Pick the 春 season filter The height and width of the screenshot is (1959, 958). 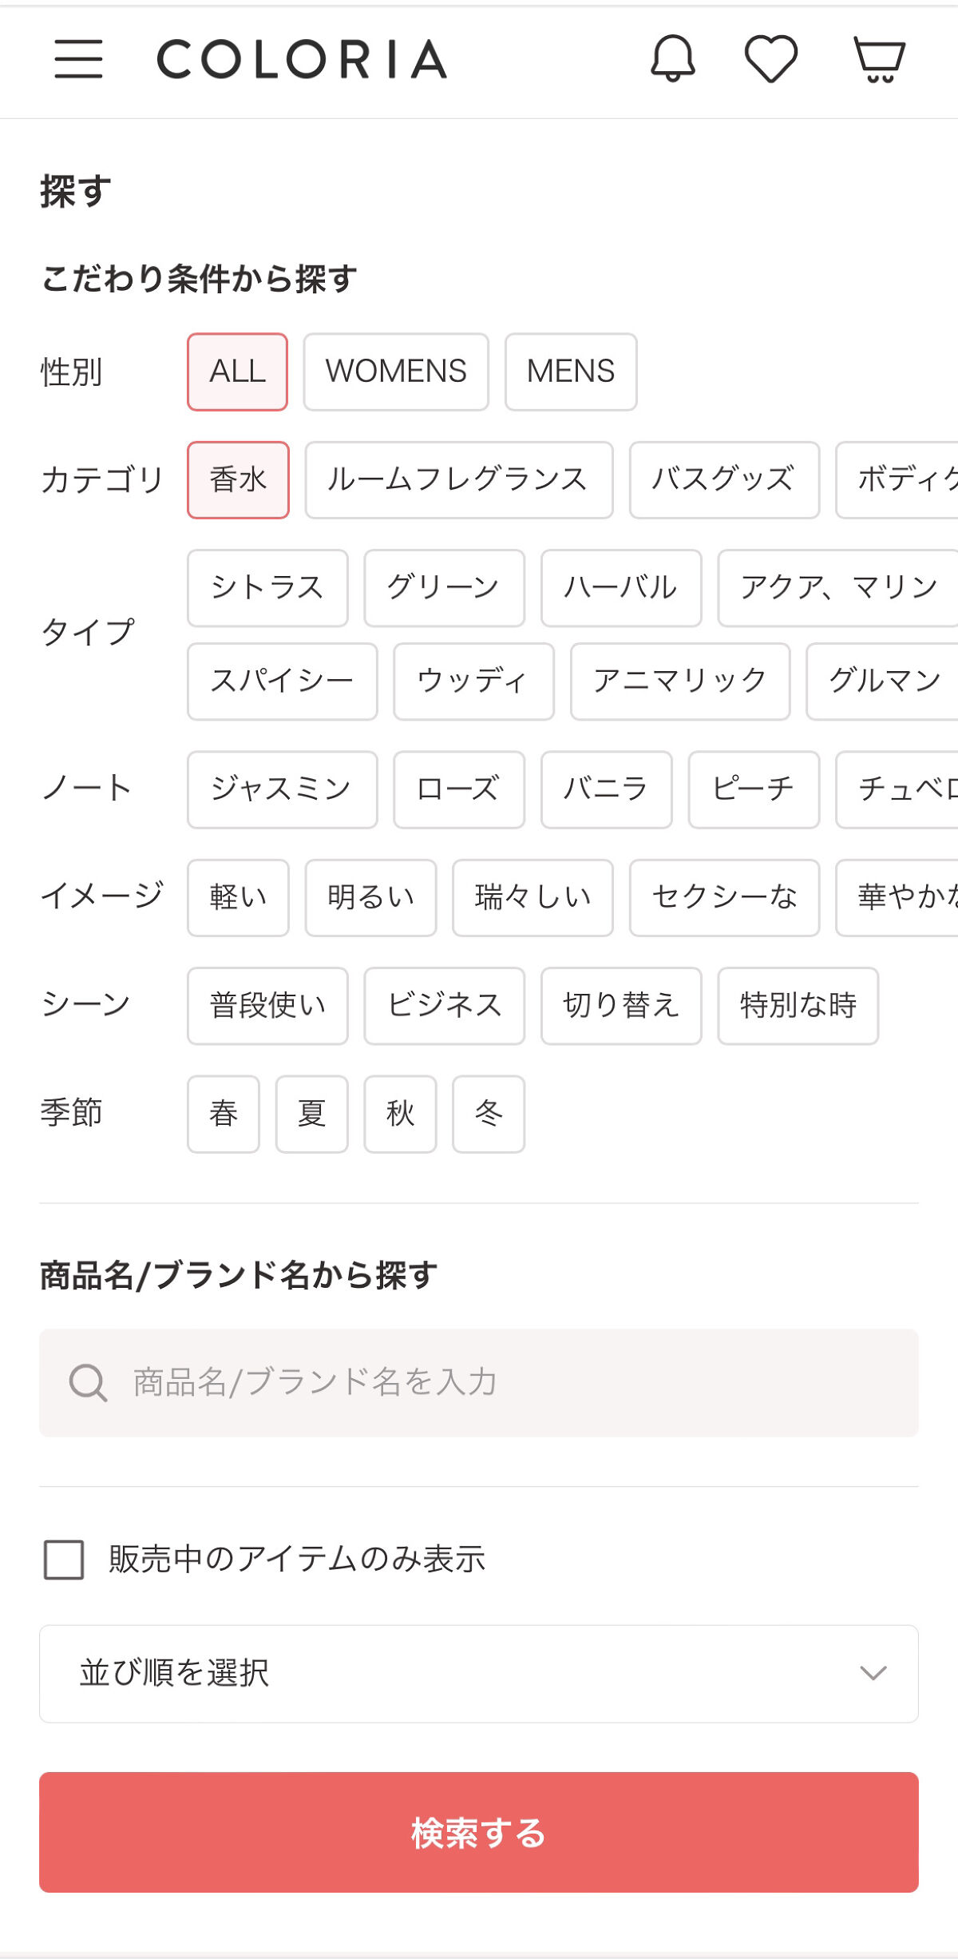(224, 1114)
